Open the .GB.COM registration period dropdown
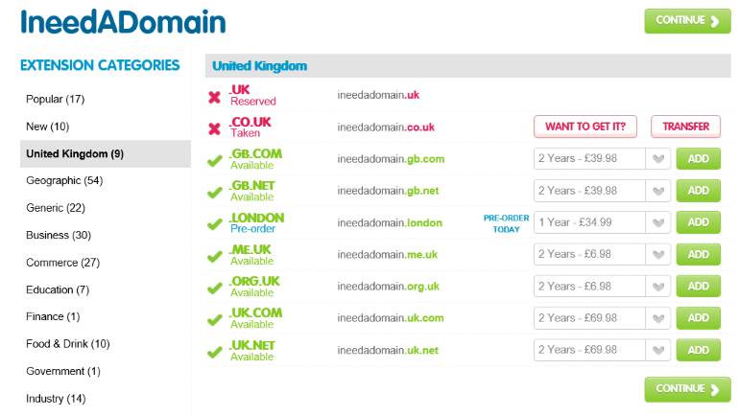 coord(602,159)
